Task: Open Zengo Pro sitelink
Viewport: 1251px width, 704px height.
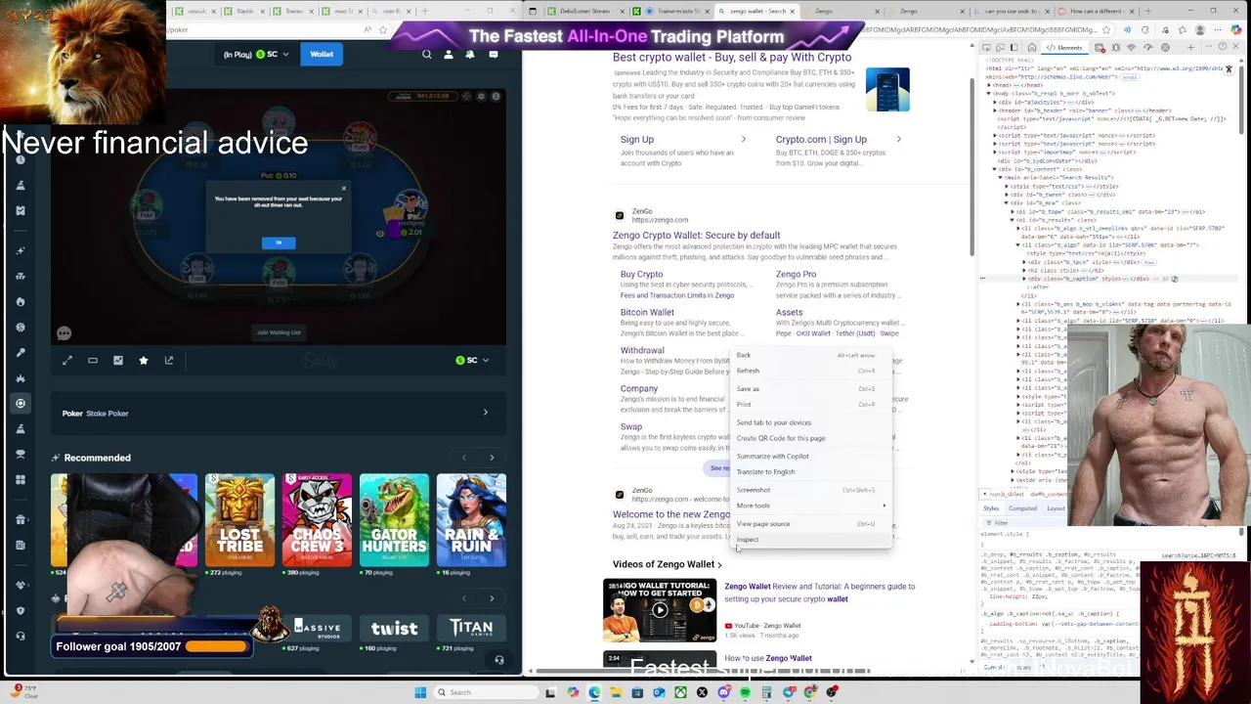Action: pyautogui.click(x=796, y=275)
